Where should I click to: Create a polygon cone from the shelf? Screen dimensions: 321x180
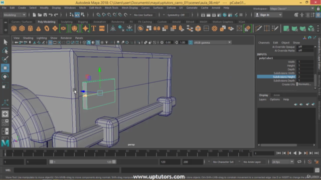(x=39, y=28)
